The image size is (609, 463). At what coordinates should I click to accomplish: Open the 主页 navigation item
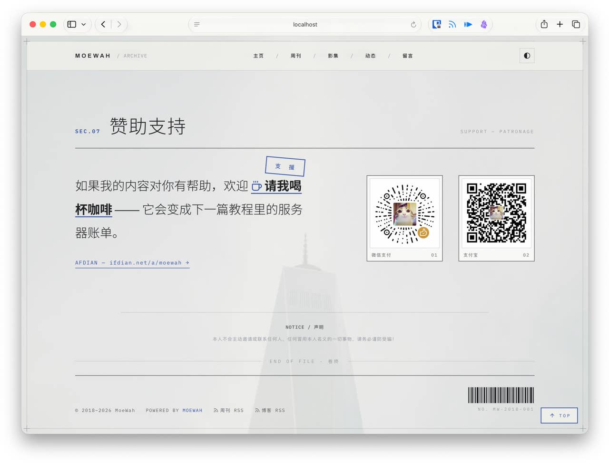tap(258, 56)
